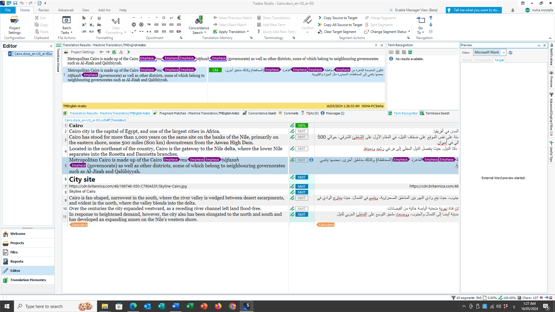Open Microsoft Word from the taskbar
Screen dimensions: 555x312
[x=175, y=306]
